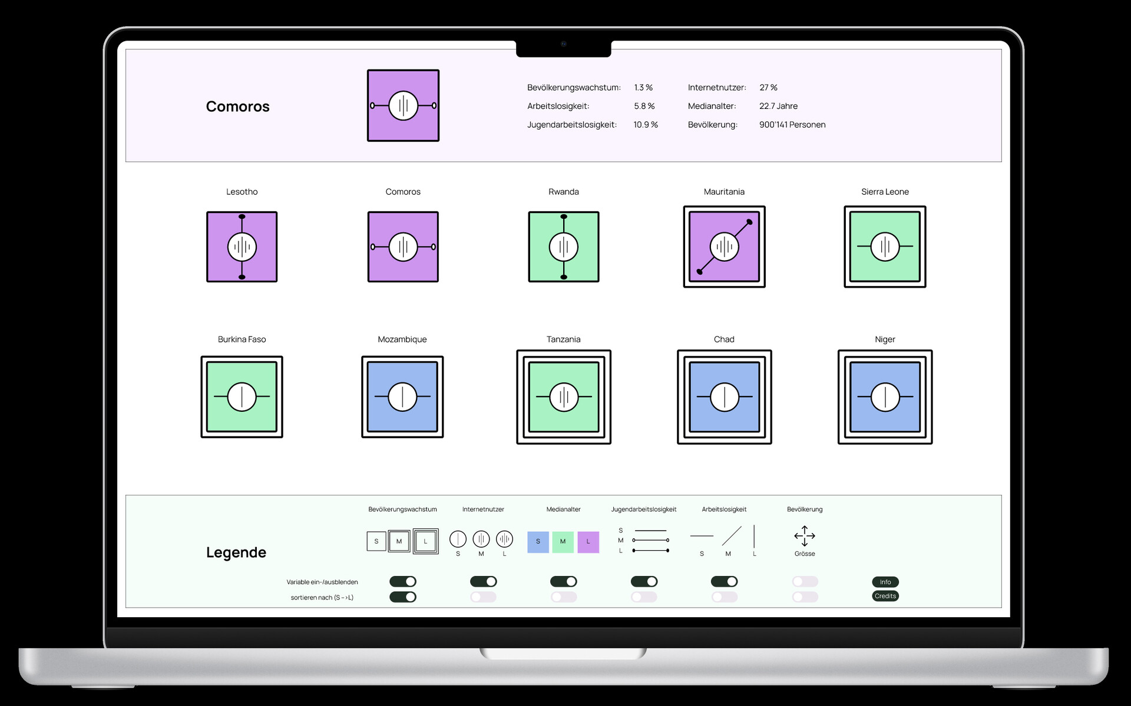Image resolution: width=1131 pixels, height=706 pixels.
Task: Click the Arbeitslosigkeit value 5.8 %
Action: [x=644, y=106]
